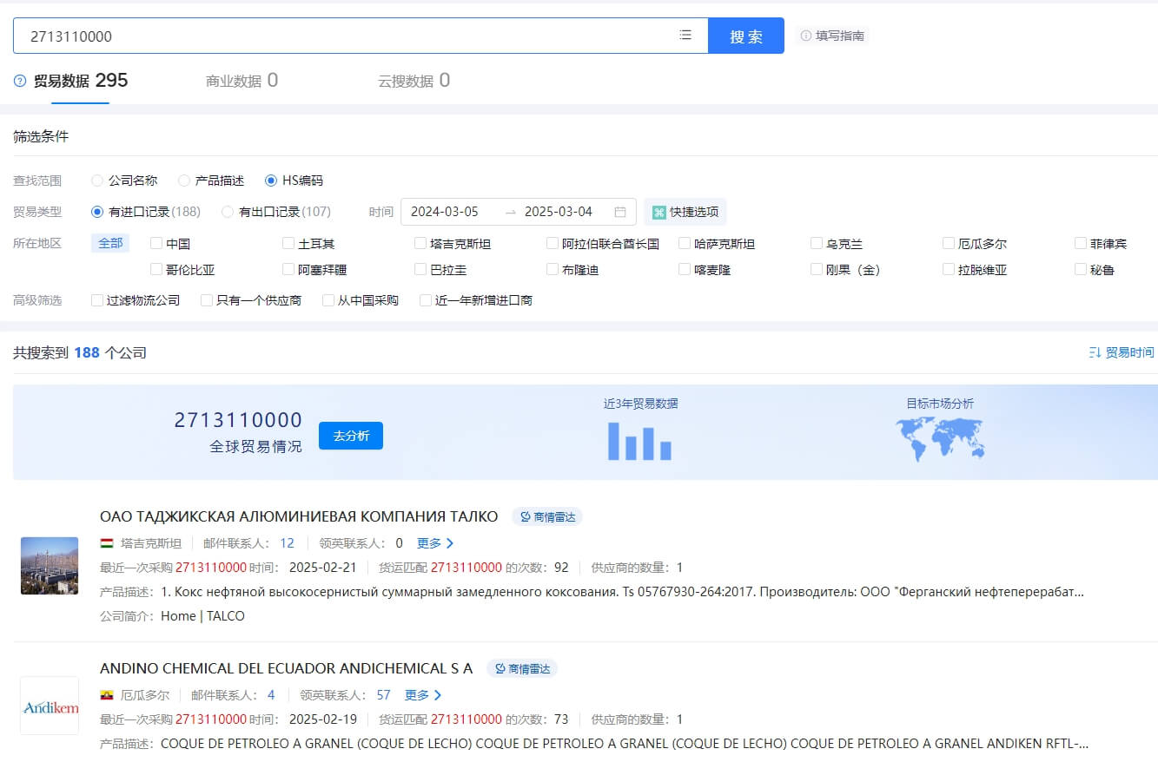Click the help icon beside 贸易数据
Image resolution: width=1158 pixels, height=762 pixels.
click(20, 81)
